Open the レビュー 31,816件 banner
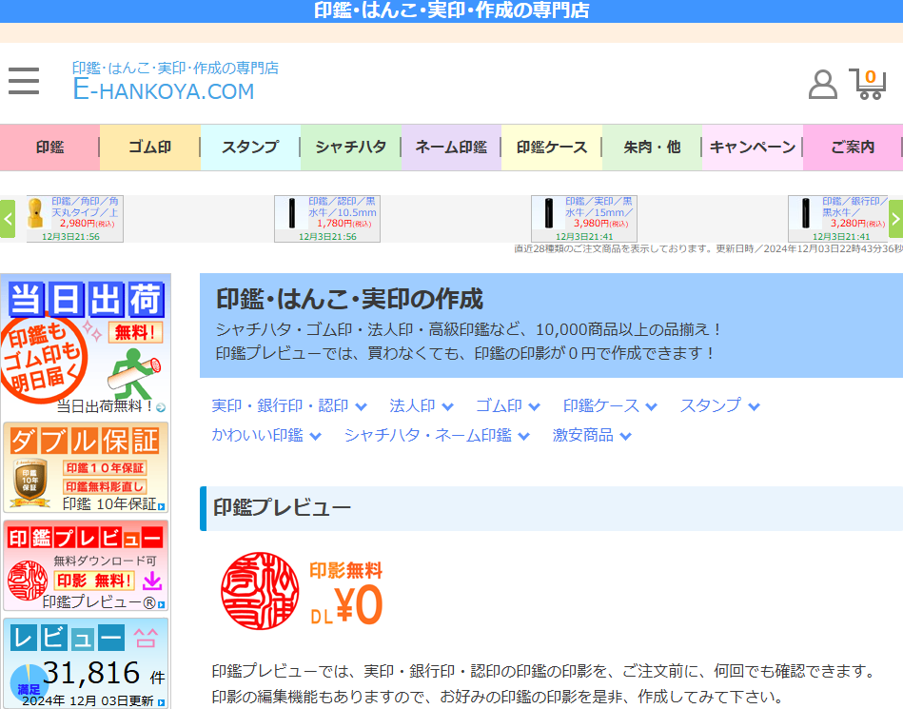 tap(86, 663)
